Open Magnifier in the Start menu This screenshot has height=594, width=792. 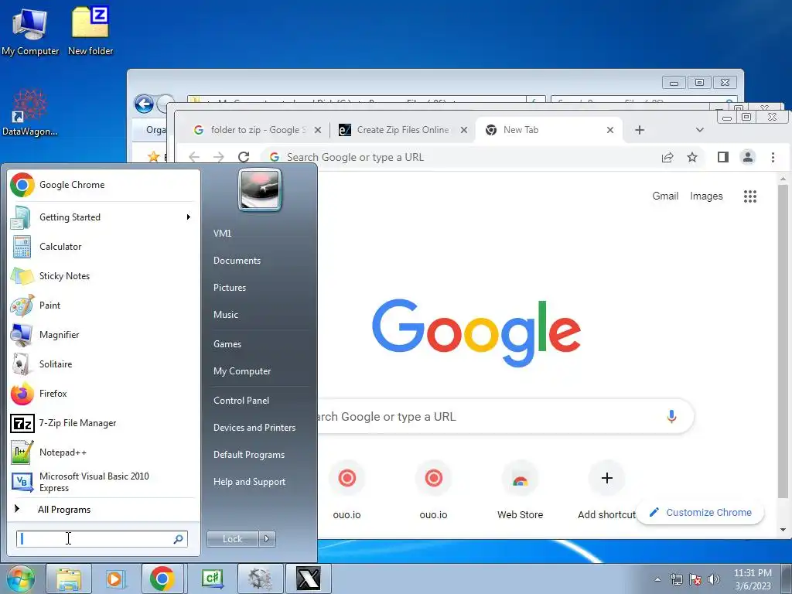pos(104,334)
